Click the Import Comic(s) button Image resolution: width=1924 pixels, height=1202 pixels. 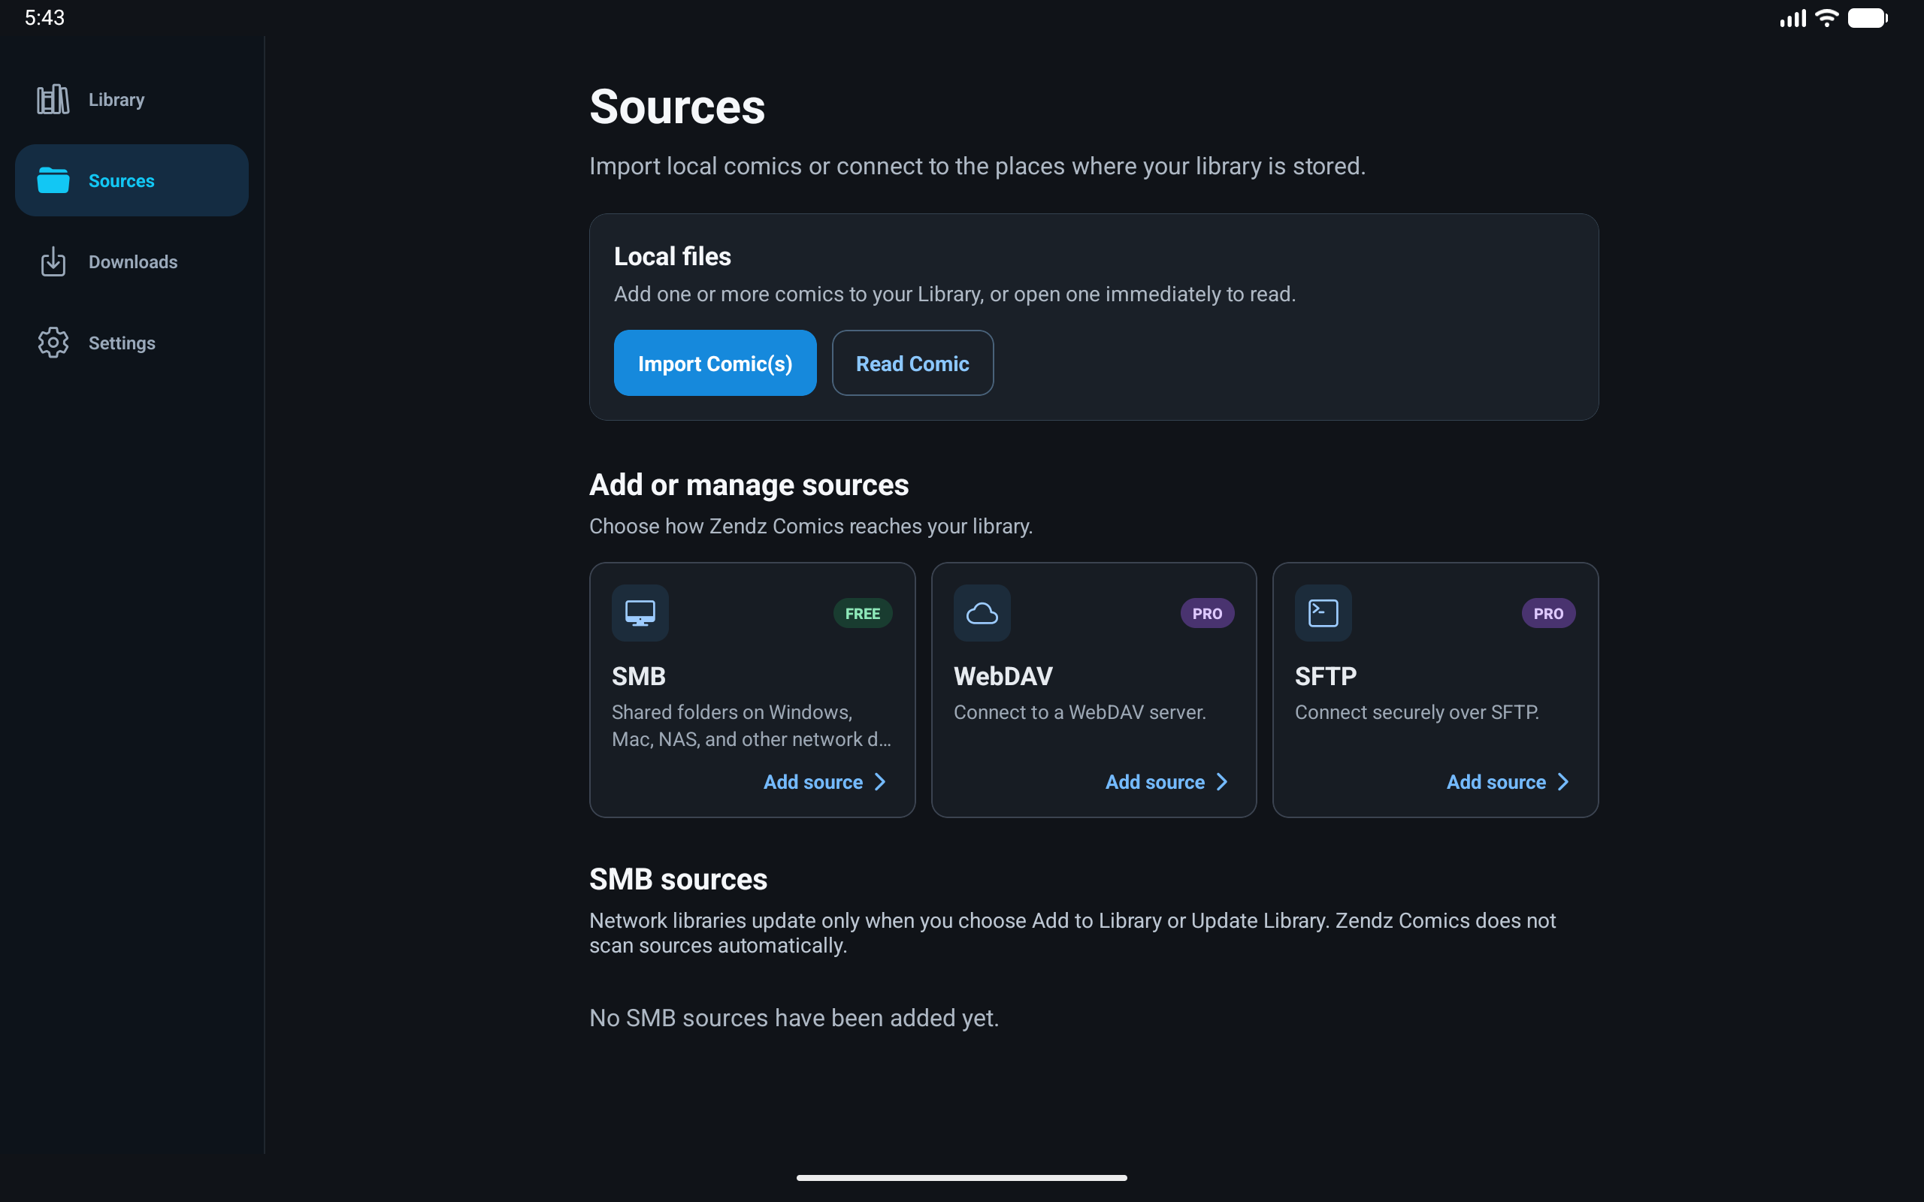[x=715, y=364]
